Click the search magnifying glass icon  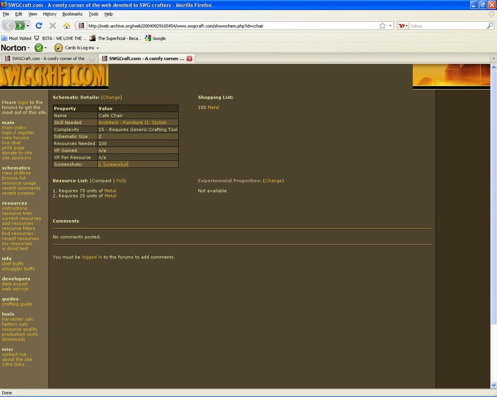[489, 26]
